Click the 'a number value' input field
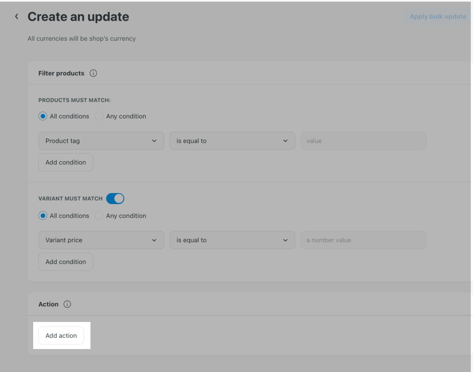This screenshot has width=473, height=372. tap(364, 240)
